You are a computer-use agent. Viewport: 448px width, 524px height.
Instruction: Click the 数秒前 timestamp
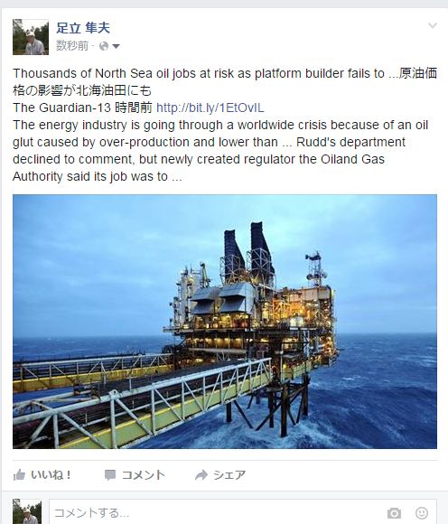click(72, 46)
